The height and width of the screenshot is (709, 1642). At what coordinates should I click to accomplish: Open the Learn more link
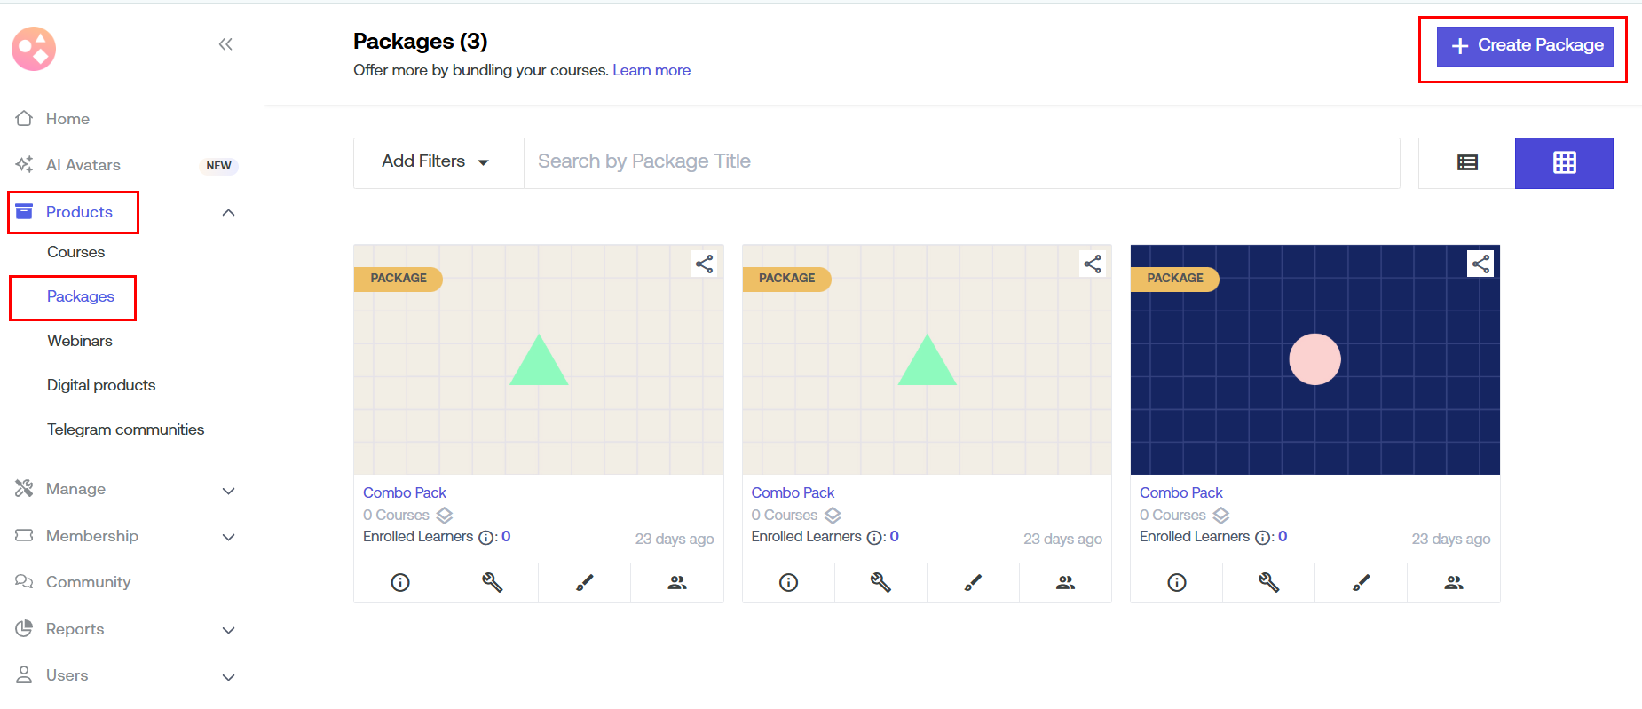[651, 70]
